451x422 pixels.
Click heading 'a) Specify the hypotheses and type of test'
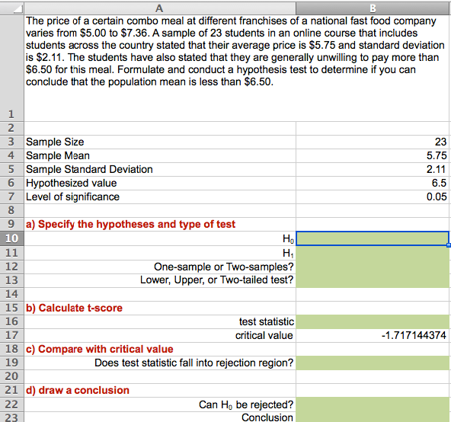coord(130,225)
